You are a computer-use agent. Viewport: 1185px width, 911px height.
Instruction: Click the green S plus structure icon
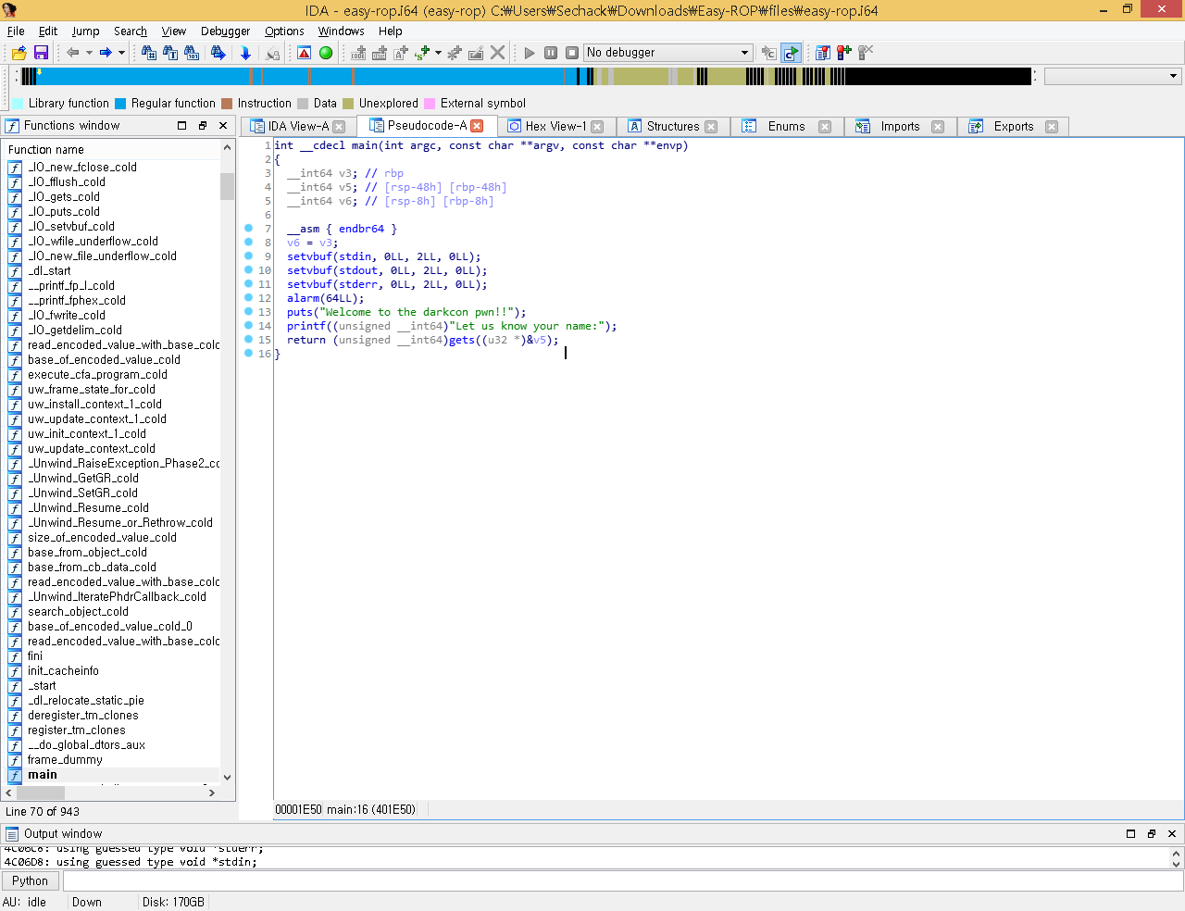pos(423,53)
